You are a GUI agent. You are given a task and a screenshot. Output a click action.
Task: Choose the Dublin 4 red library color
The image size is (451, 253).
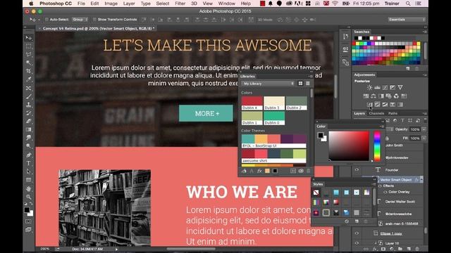tap(252, 103)
